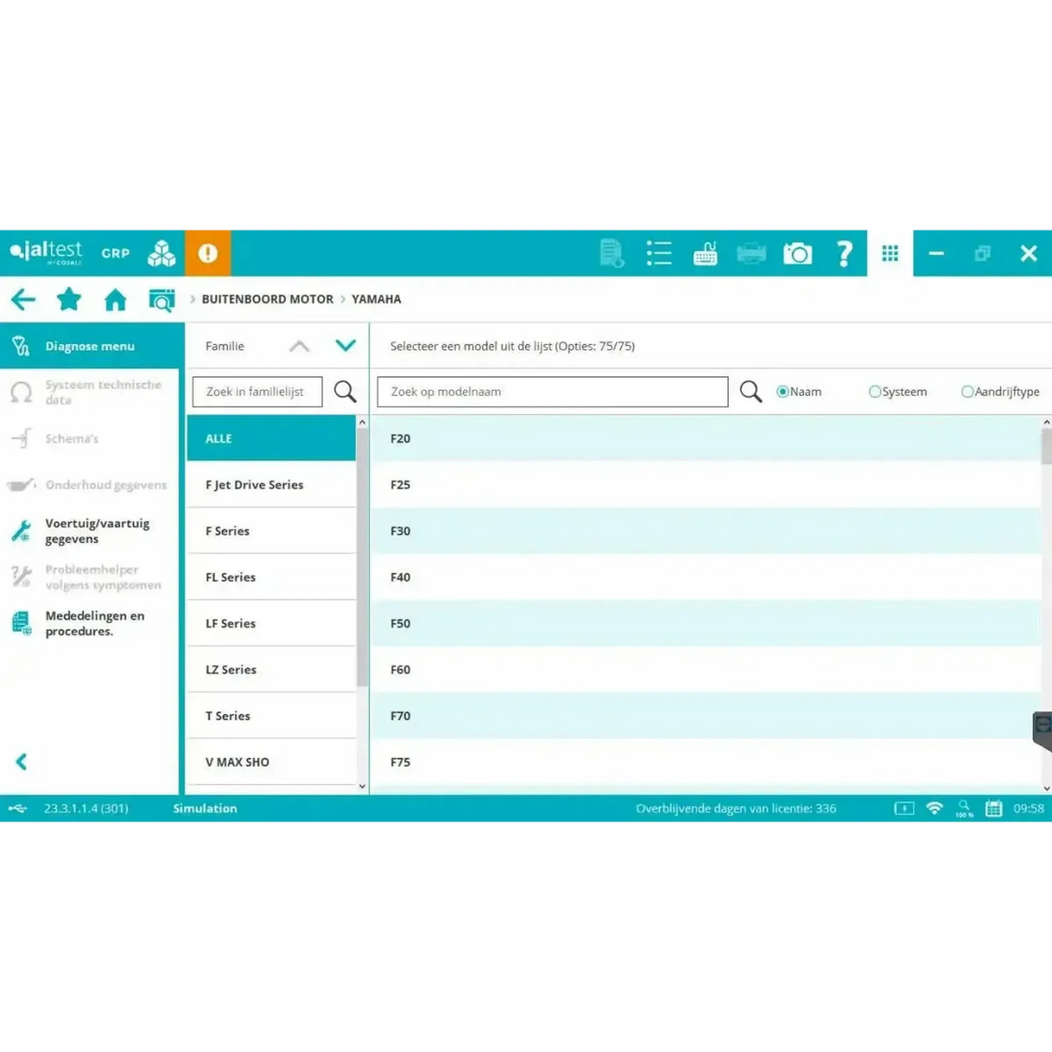Open the orange alert warning icon
The width and height of the screenshot is (1052, 1052).
208,253
